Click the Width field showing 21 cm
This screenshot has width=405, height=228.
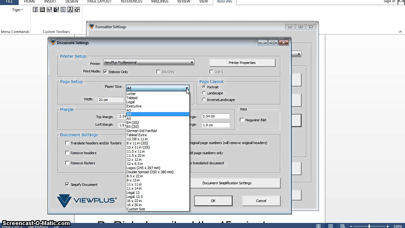[x=111, y=99]
